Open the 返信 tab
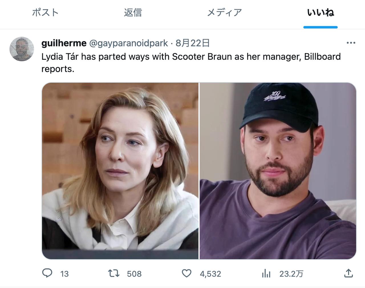This screenshot has width=365, height=288. point(133,13)
